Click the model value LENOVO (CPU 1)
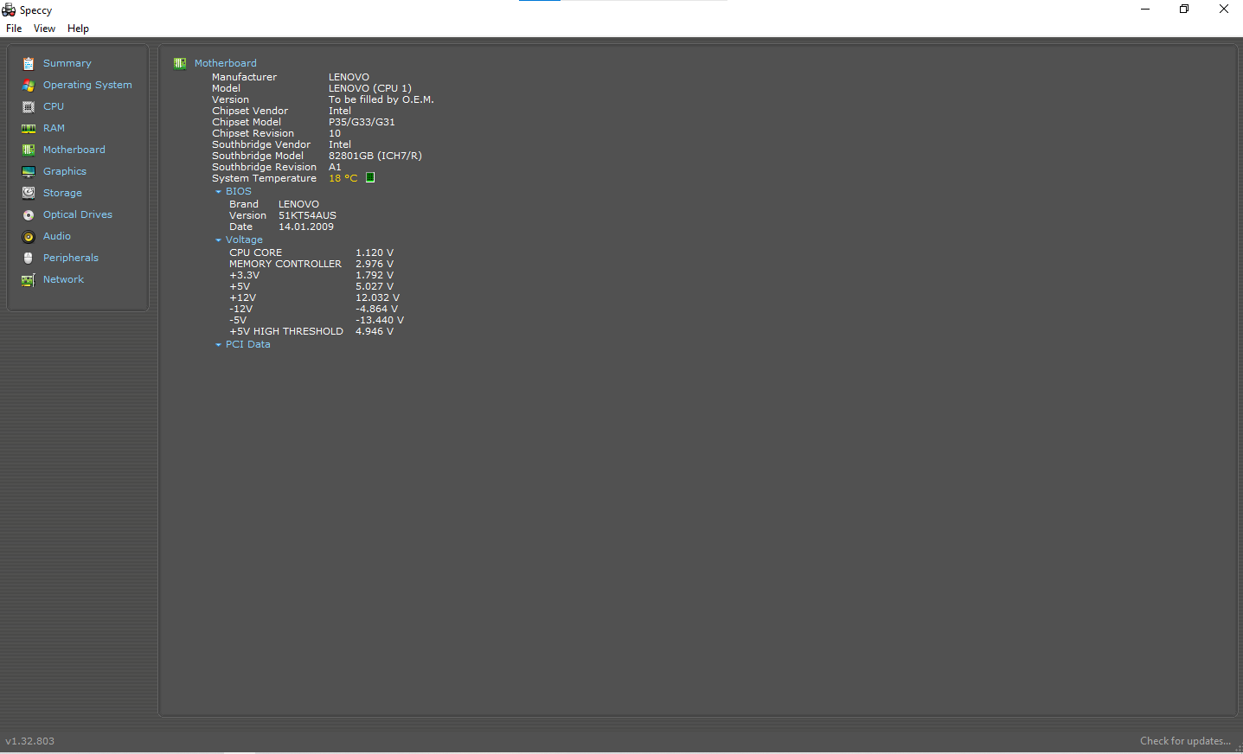The height and width of the screenshot is (754, 1243). pos(370,88)
